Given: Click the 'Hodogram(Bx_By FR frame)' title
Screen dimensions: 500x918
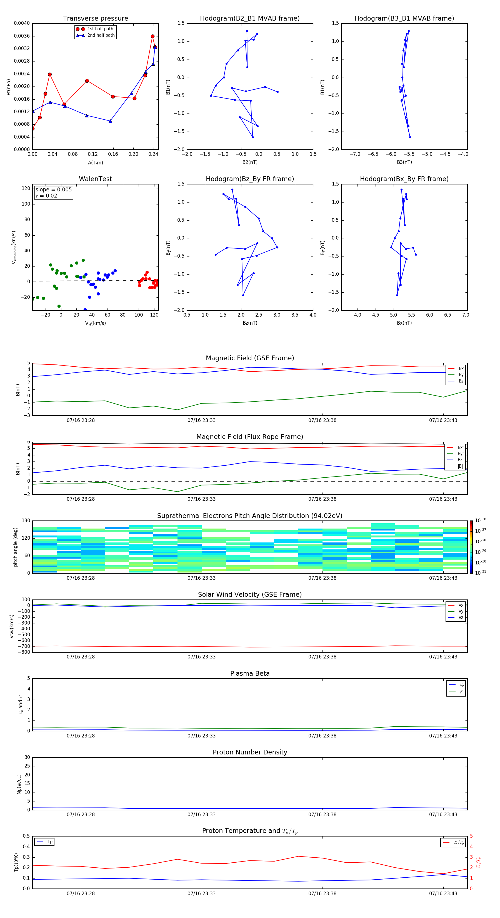Looking at the screenshot, I should tap(404, 179).
